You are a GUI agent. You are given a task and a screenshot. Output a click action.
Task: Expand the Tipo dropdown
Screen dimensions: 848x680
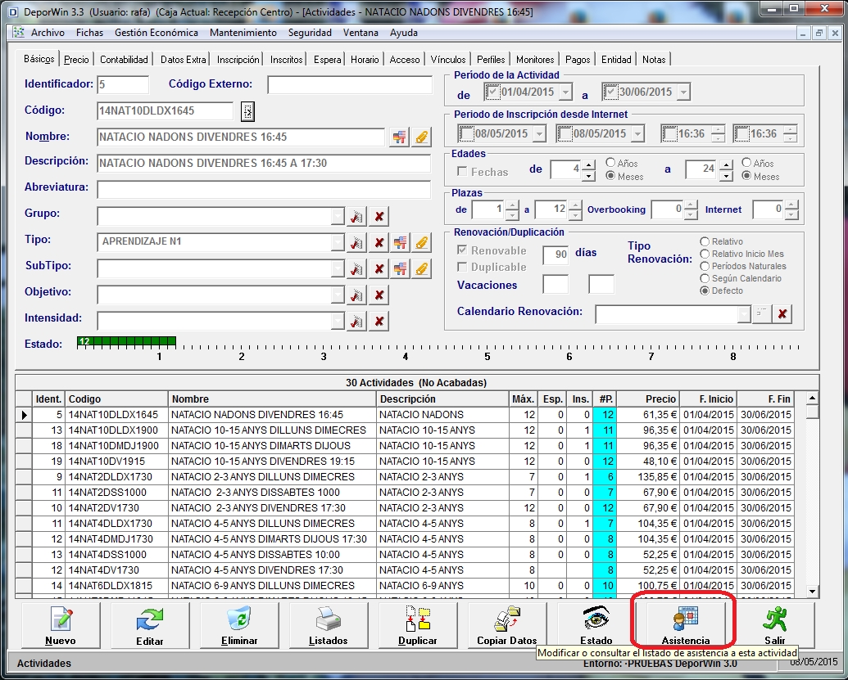pyautogui.click(x=338, y=242)
